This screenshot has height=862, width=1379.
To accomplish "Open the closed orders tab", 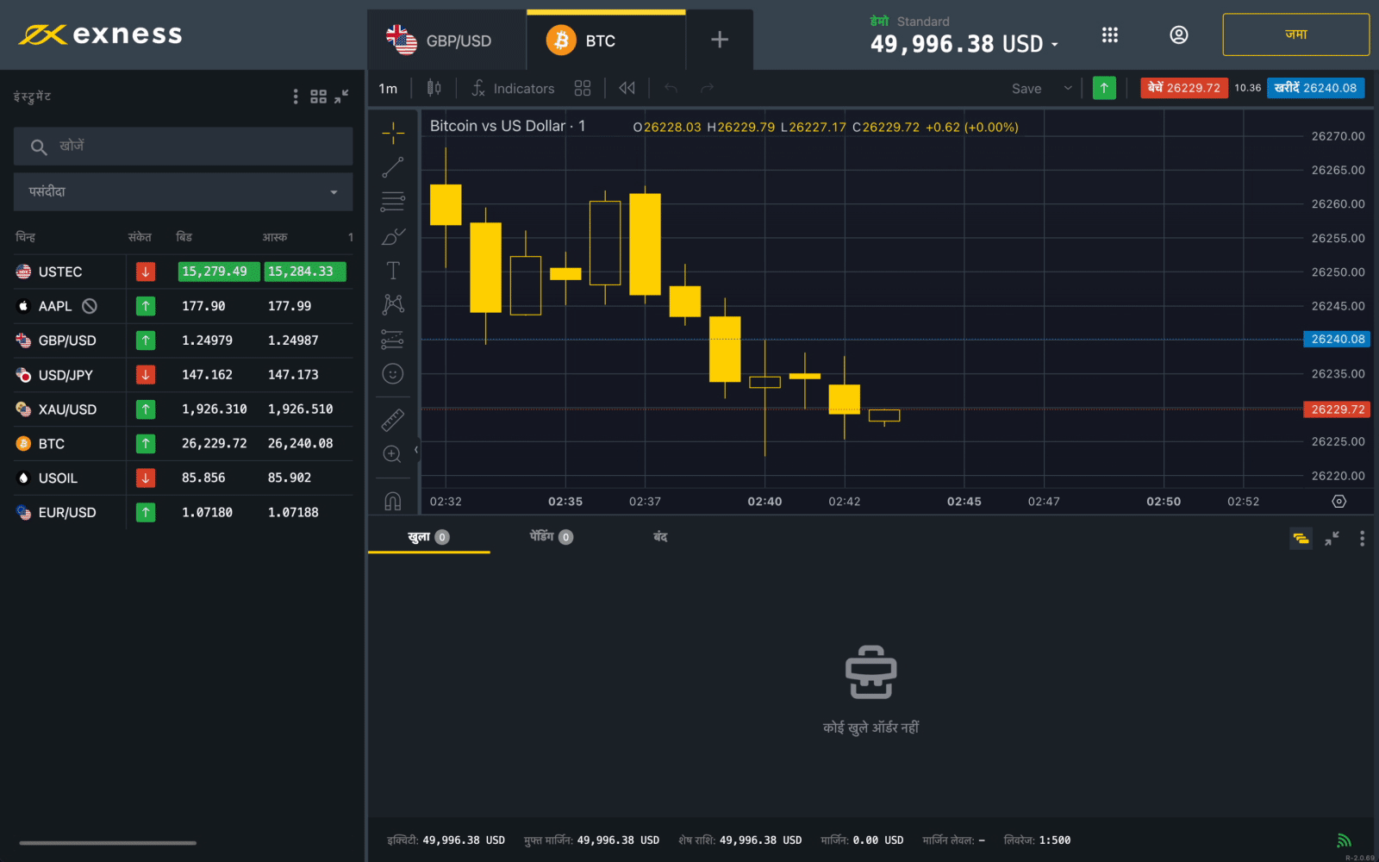I will pyautogui.click(x=660, y=537).
